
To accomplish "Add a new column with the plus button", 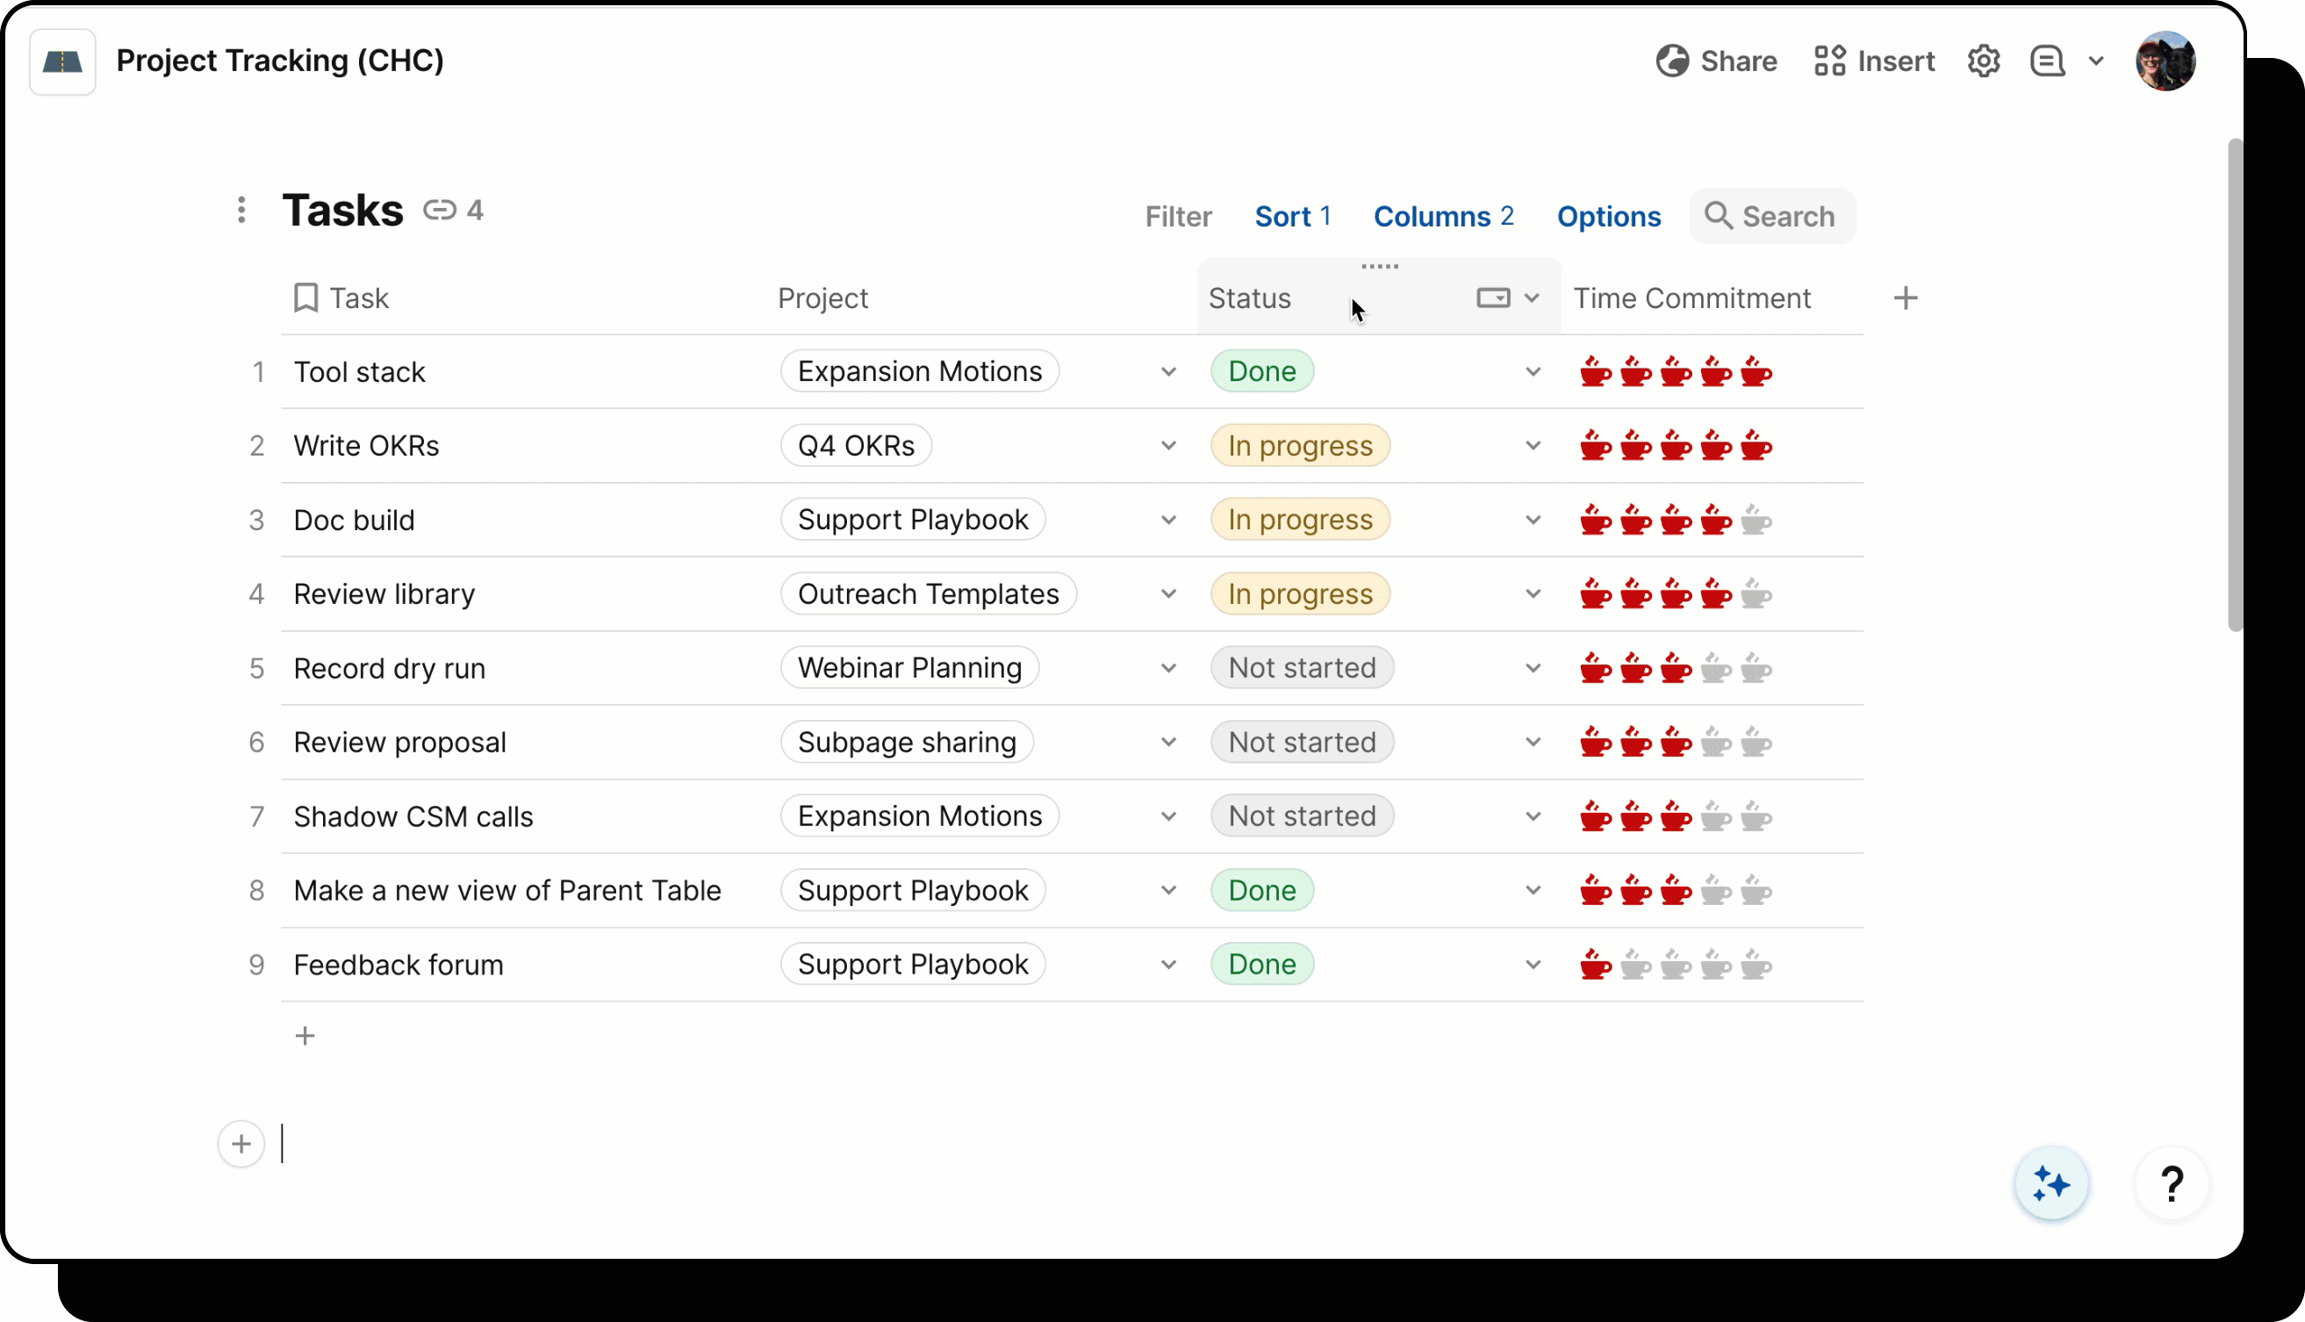I will [x=1906, y=298].
